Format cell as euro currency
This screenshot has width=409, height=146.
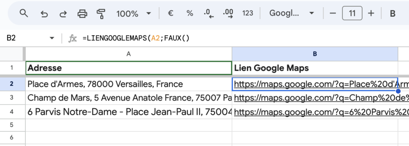tap(170, 13)
